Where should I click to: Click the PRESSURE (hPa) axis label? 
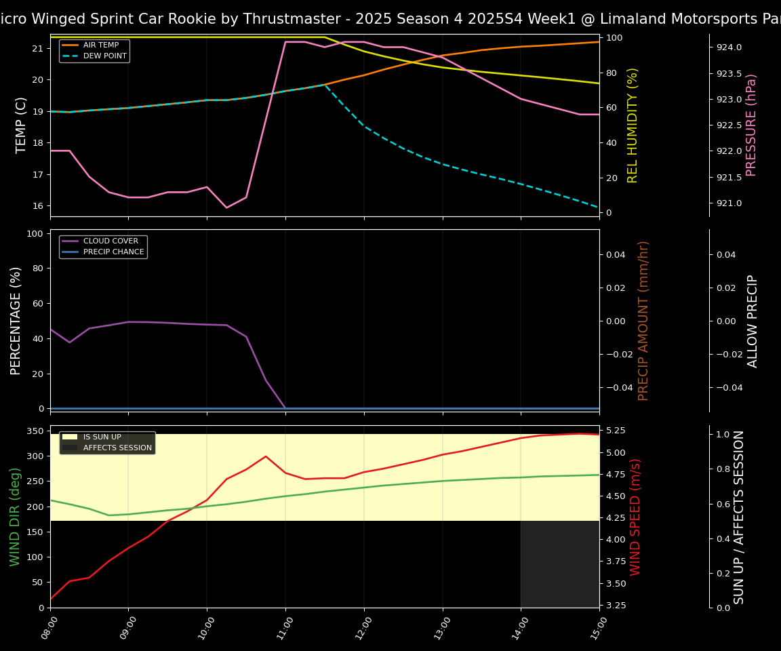(x=751, y=125)
